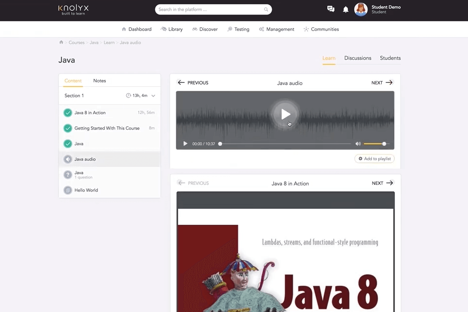Click the audio seek handle at start

point(220,144)
